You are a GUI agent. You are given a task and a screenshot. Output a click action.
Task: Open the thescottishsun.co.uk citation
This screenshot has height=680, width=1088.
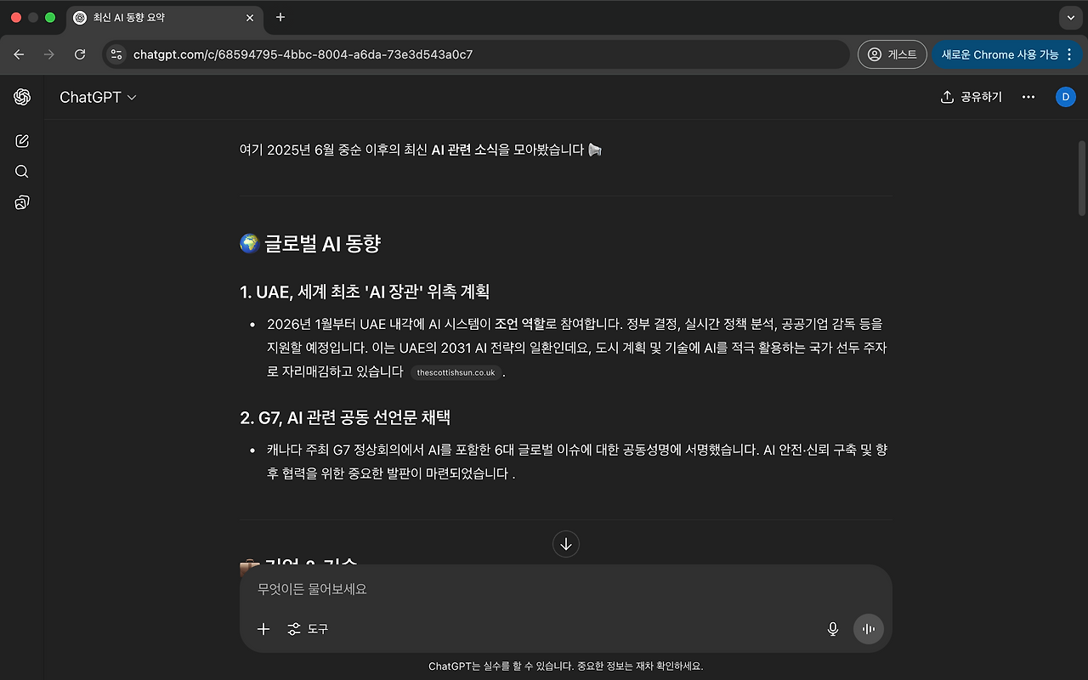click(x=456, y=371)
